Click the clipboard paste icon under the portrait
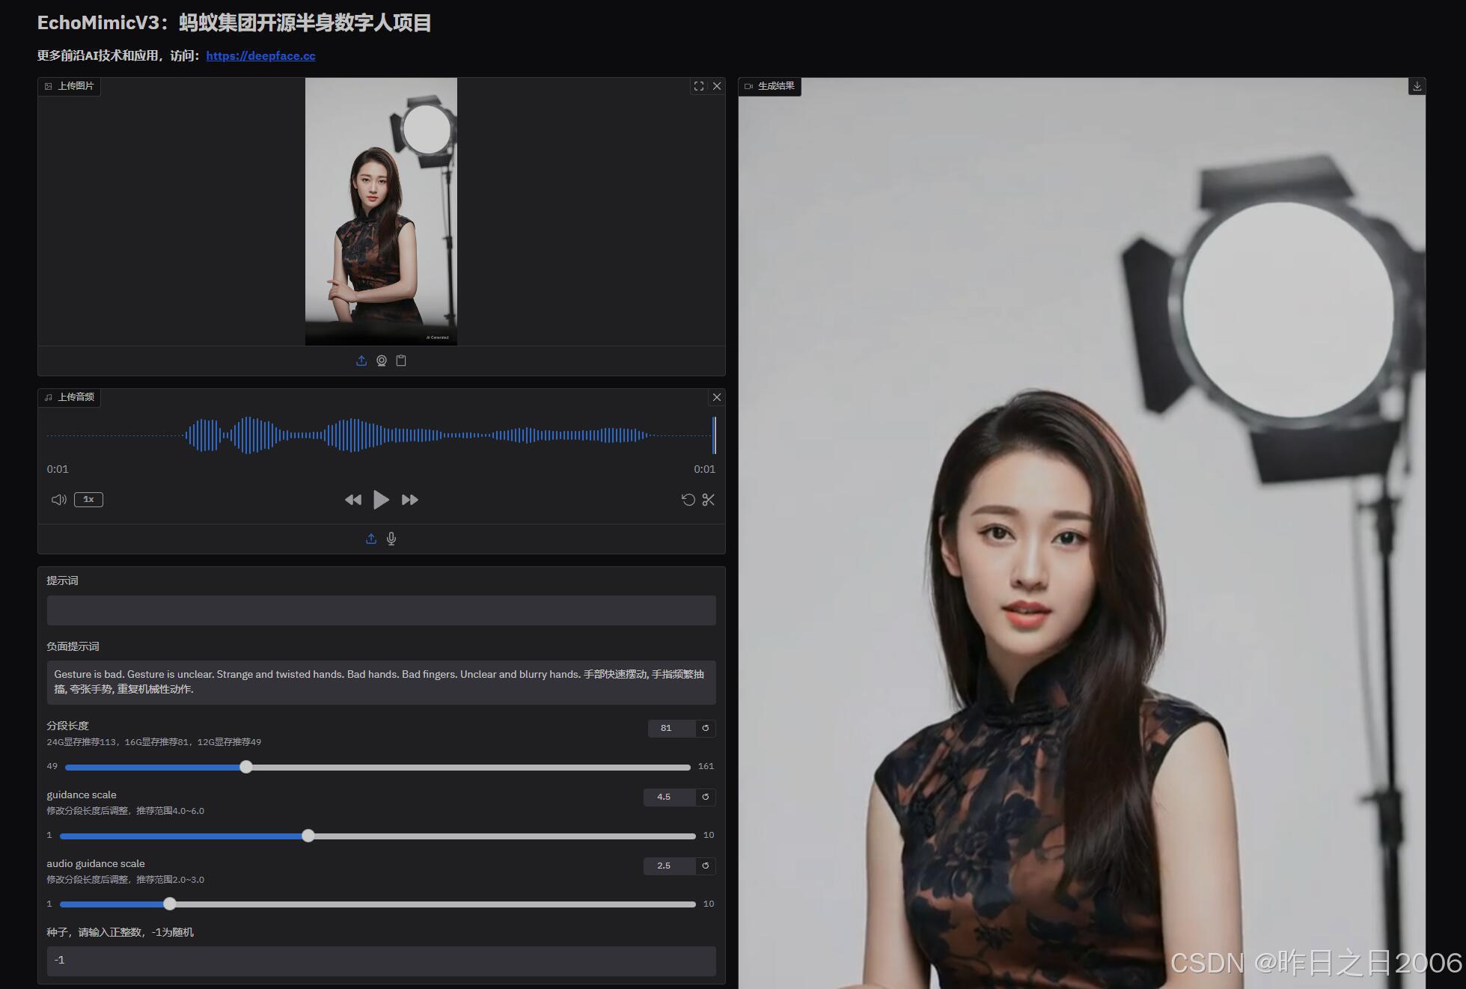 point(401,361)
